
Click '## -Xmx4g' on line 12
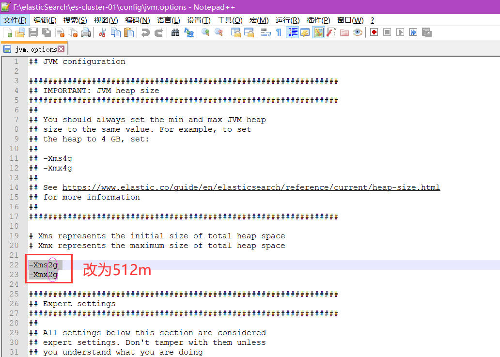tap(51, 168)
